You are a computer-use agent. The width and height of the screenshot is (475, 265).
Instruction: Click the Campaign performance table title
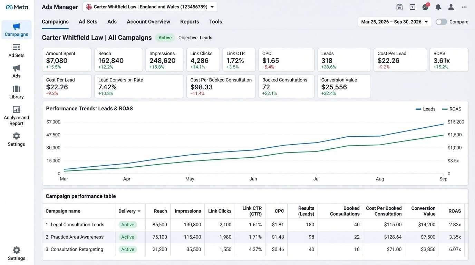(x=81, y=196)
